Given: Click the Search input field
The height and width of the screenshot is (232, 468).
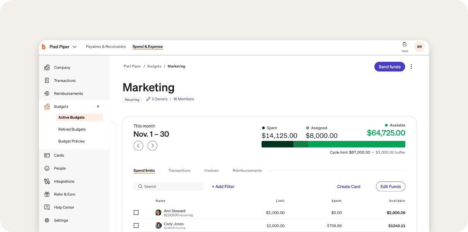Looking at the screenshot, I should [168, 186].
